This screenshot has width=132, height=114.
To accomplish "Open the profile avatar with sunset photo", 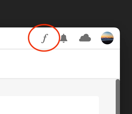I will click(x=107, y=38).
